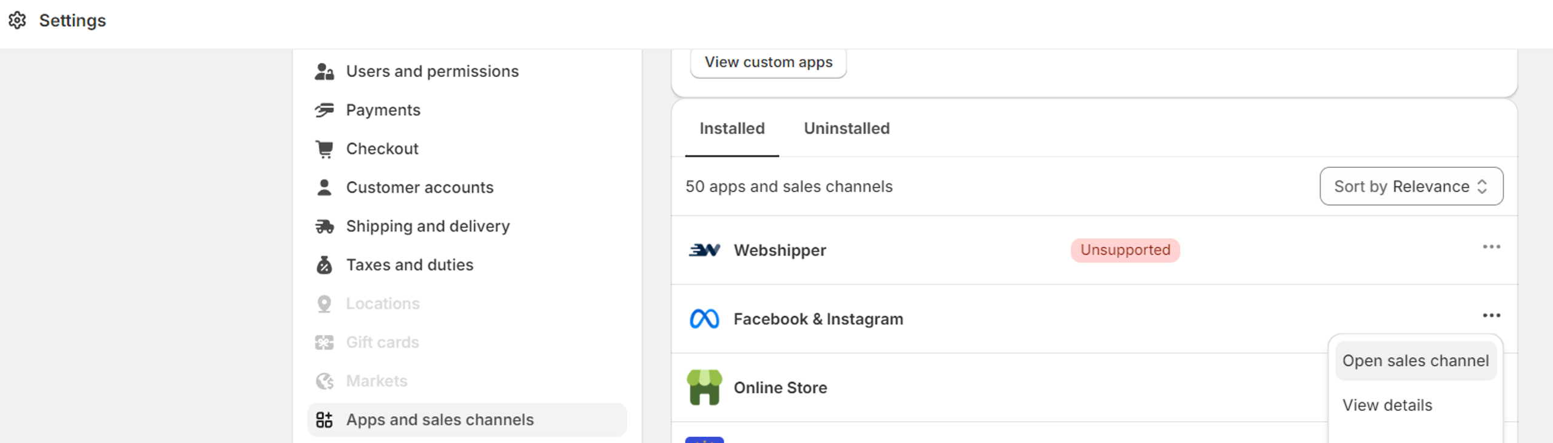Image resolution: width=1553 pixels, height=443 pixels.
Task: Open Webshipper's three-dot options menu
Action: [x=1491, y=247]
